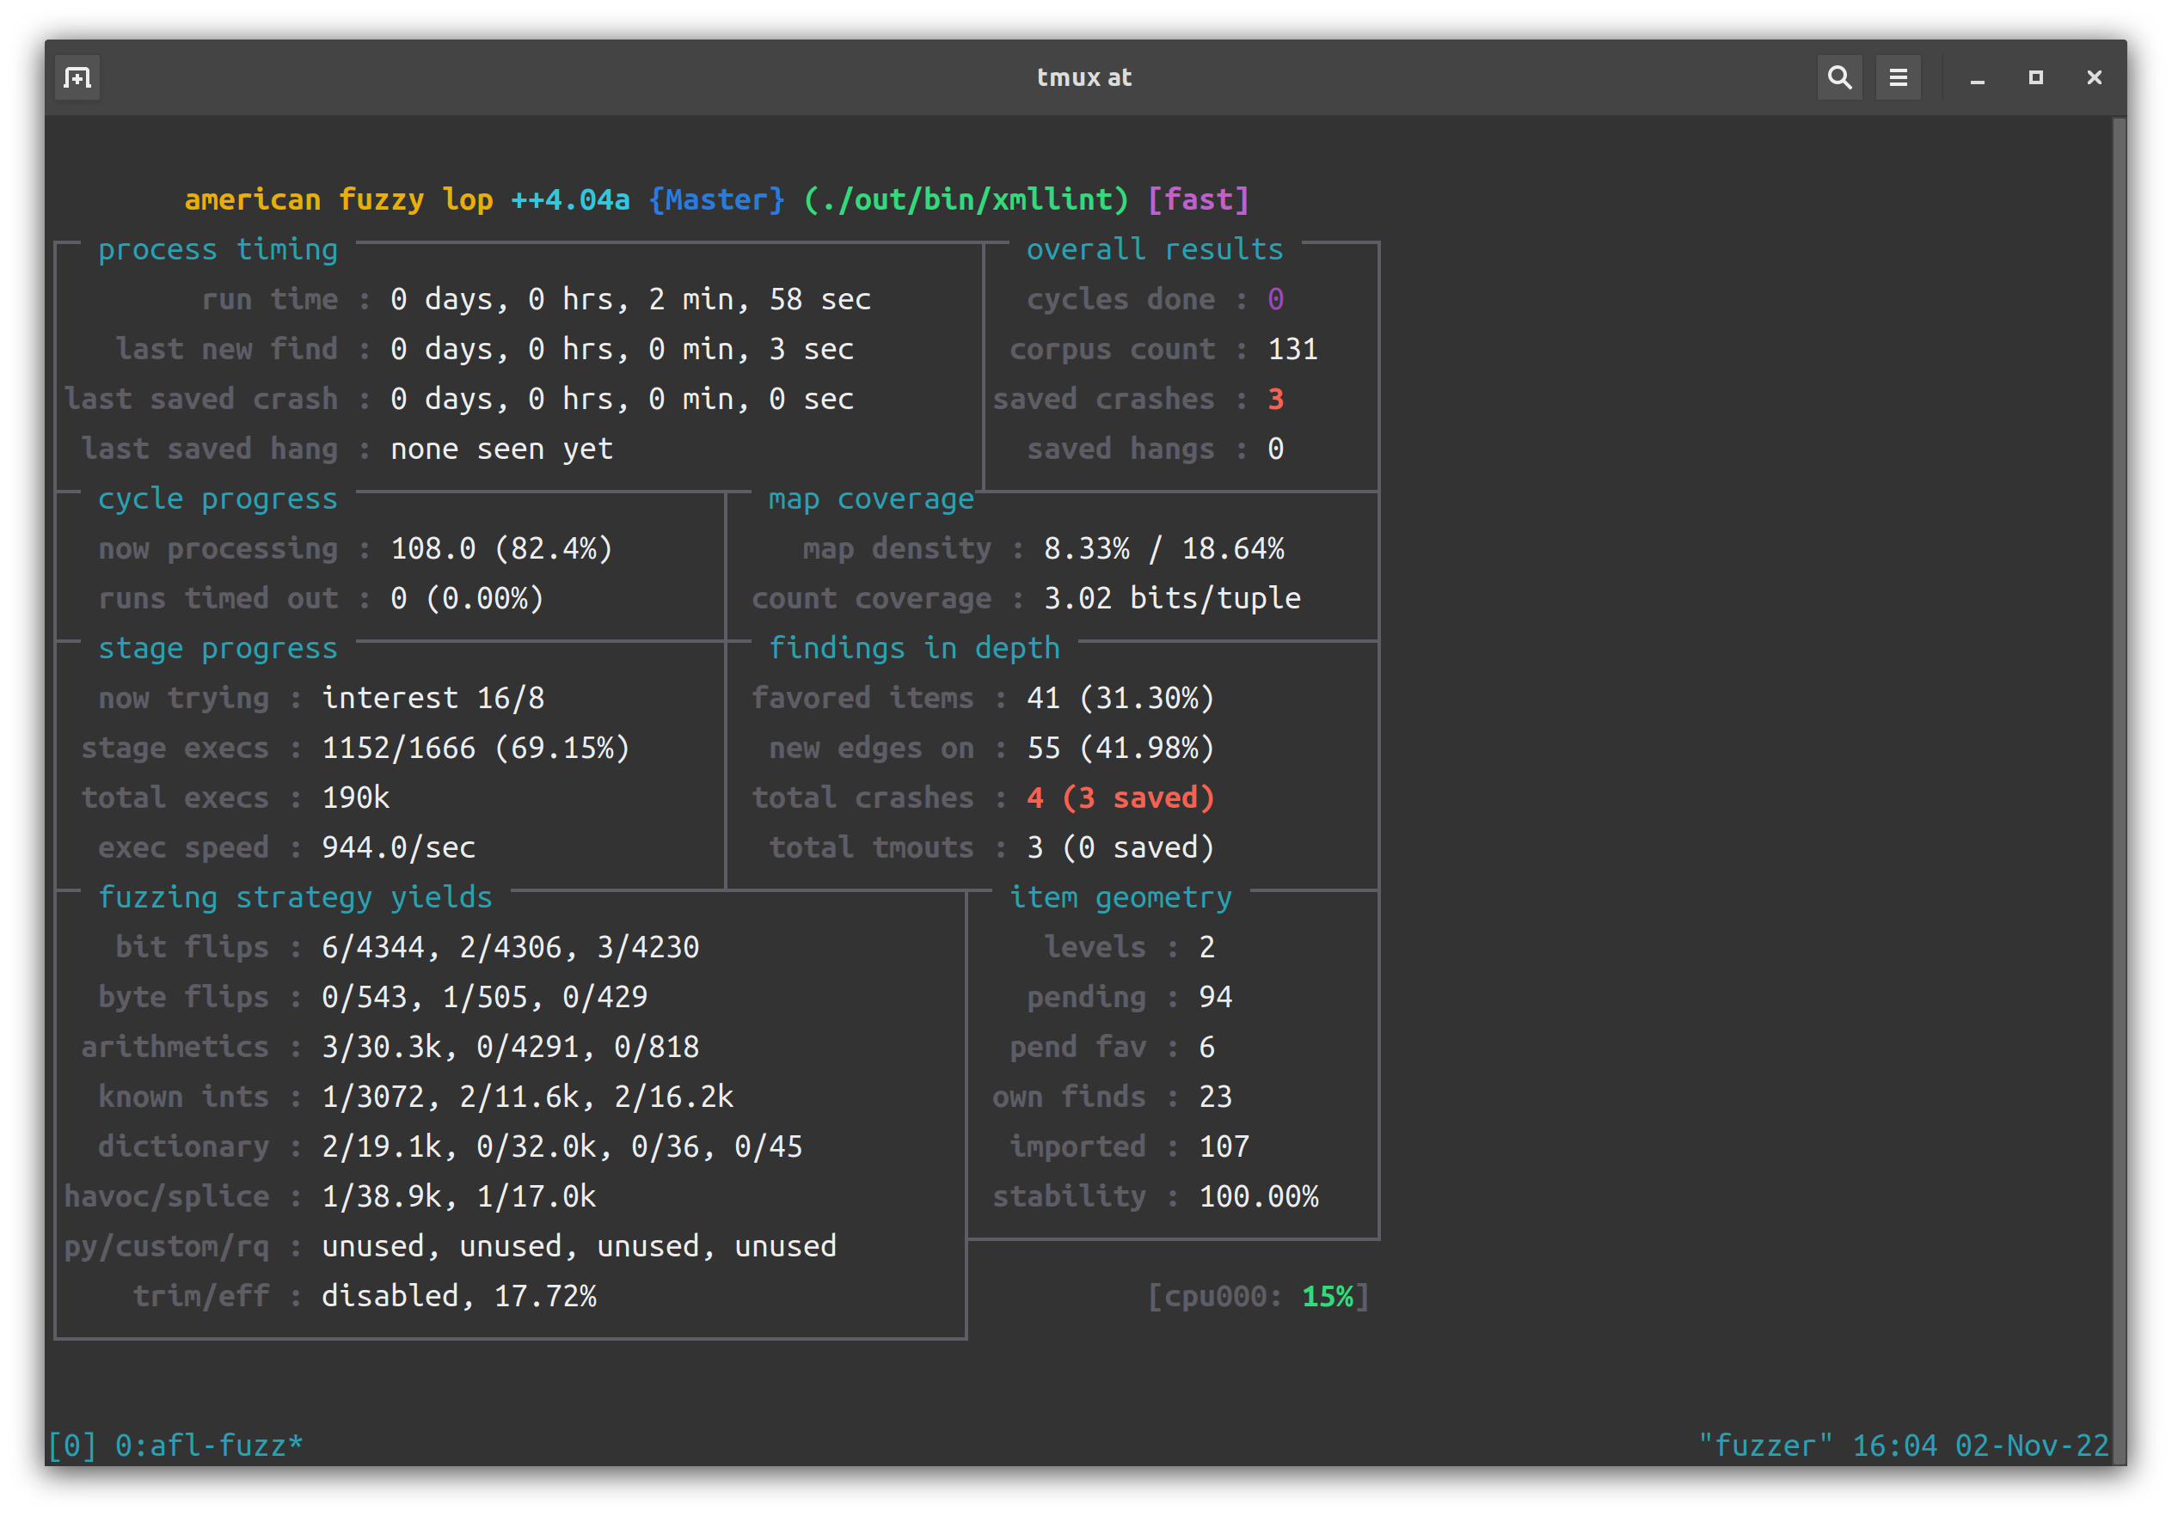
Task: Select the total crashes value 4 (3 saved)
Action: [x=1121, y=798]
